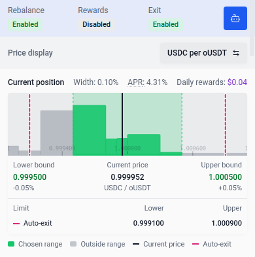The width and height of the screenshot is (255, 257).
Task: Click the tall grey outside-range bar
Action: tap(57, 133)
